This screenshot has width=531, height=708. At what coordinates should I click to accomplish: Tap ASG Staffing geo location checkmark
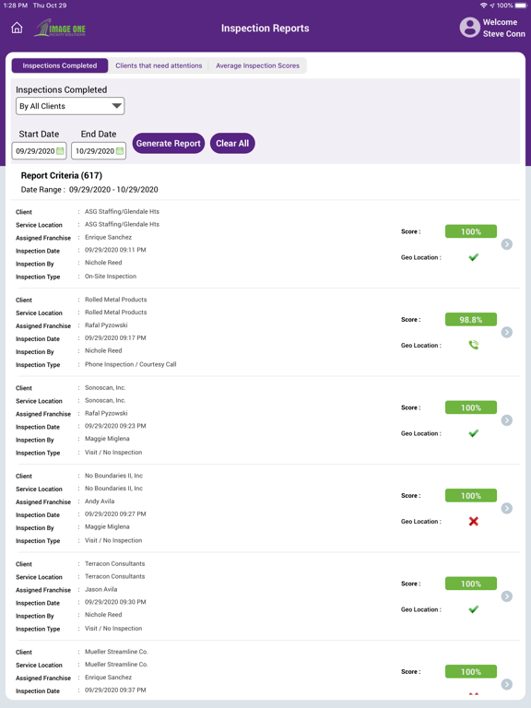[x=473, y=257]
